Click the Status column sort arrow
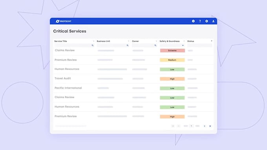 (212, 41)
